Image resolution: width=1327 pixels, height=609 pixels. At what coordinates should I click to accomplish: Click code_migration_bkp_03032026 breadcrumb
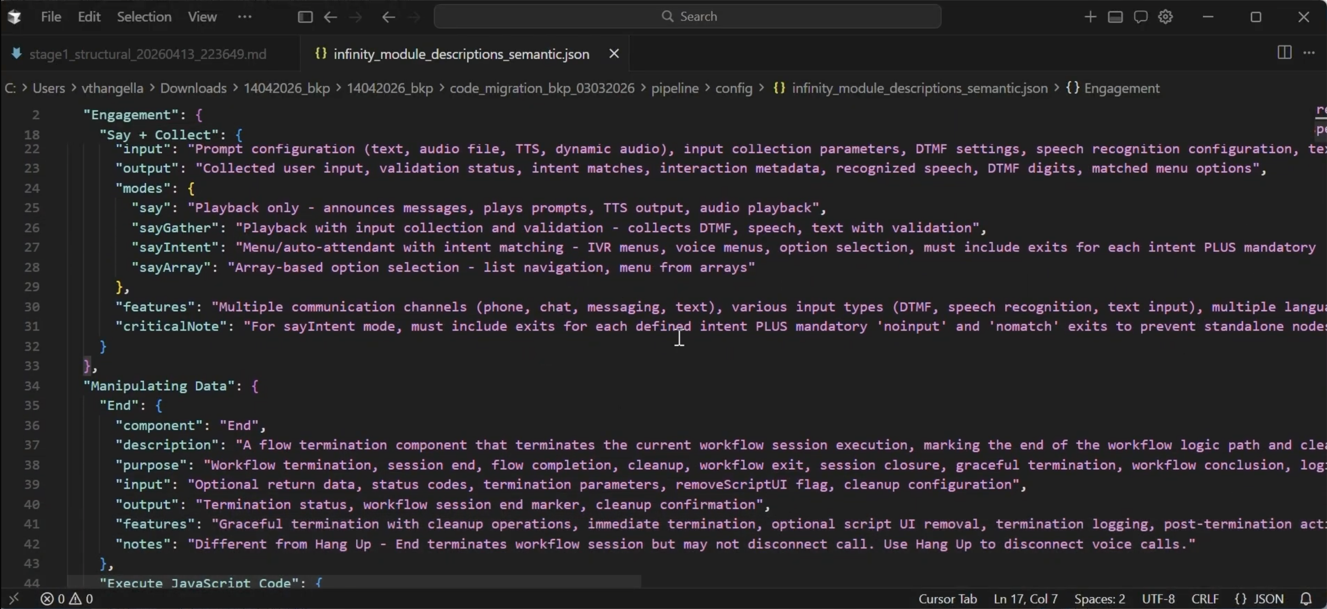tap(542, 88)
